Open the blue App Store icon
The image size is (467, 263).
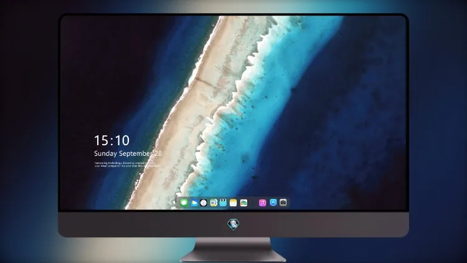click(x=273, y=203)
